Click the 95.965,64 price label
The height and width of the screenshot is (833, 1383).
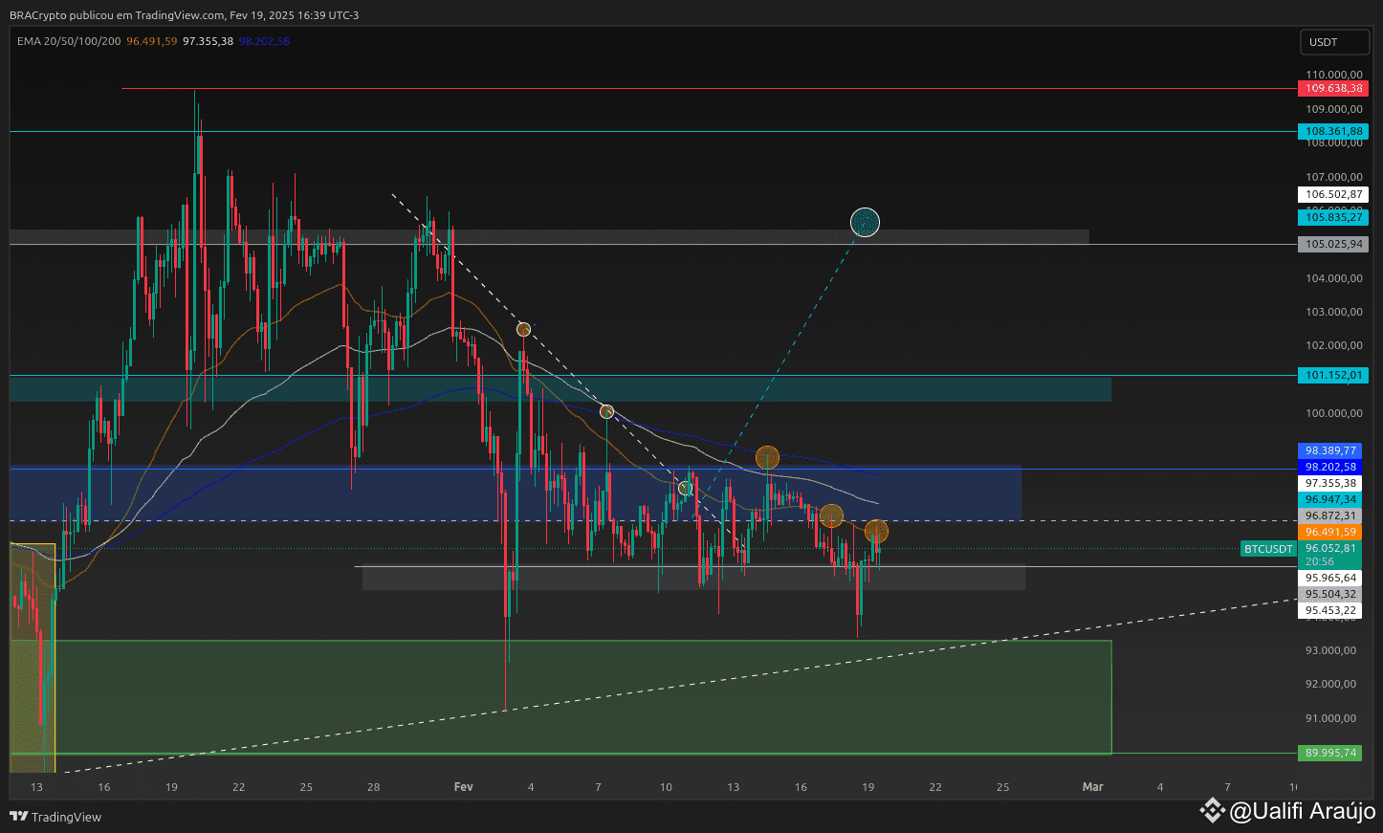[x=1330, y=578]
